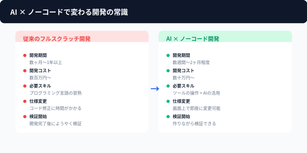
Task: Click the text プログラミング言語の習熟
Action: click(55, 93)
